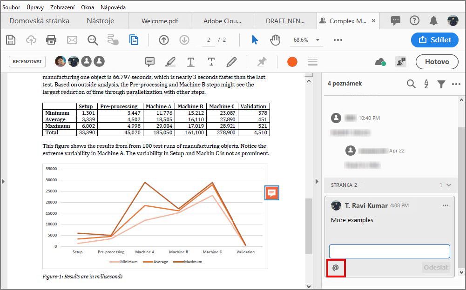
Task: Add a sticky note comment
Action: pos(150,62)
